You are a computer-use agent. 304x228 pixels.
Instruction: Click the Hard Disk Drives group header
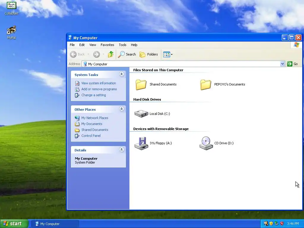tap(147, 99)
